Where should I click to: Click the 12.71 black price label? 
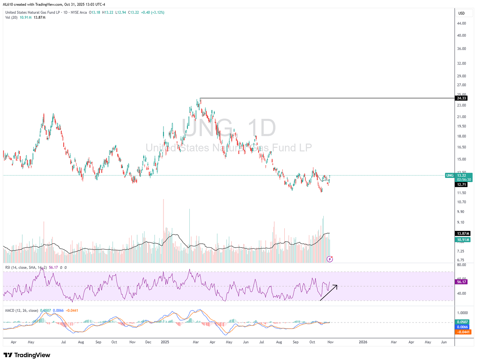461,184
